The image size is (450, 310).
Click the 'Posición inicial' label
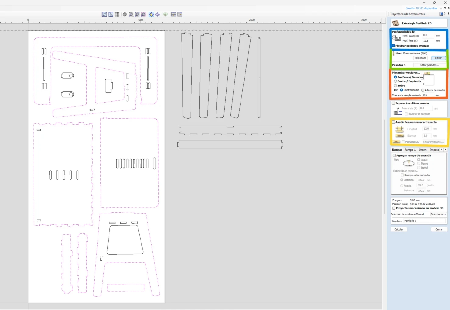[400, 204]
